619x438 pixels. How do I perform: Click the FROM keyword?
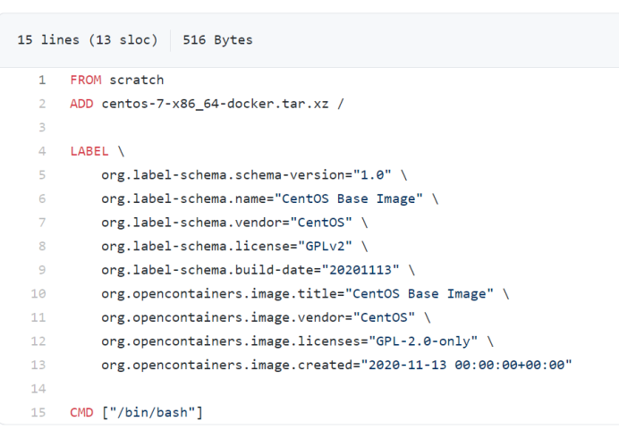coord(86,80)
